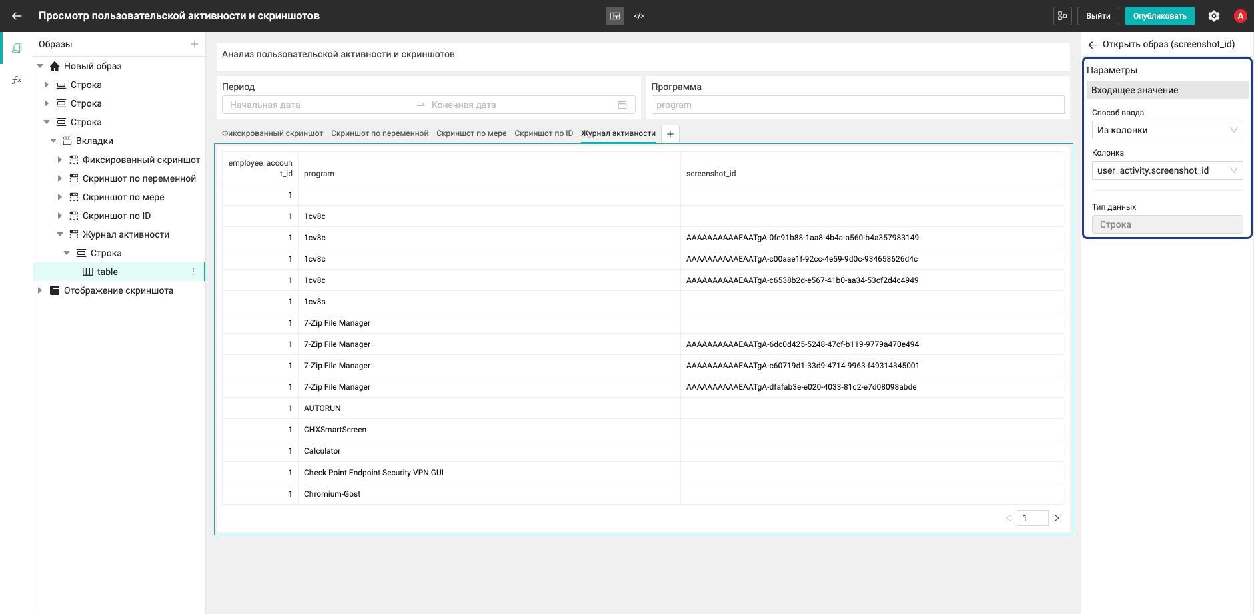
Task: Add a new view with plus icon
Action: tap(195, 44)
